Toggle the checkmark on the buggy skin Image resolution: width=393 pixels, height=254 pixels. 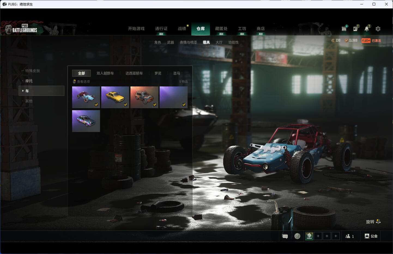pyautogui.click(x=96, y=105)
